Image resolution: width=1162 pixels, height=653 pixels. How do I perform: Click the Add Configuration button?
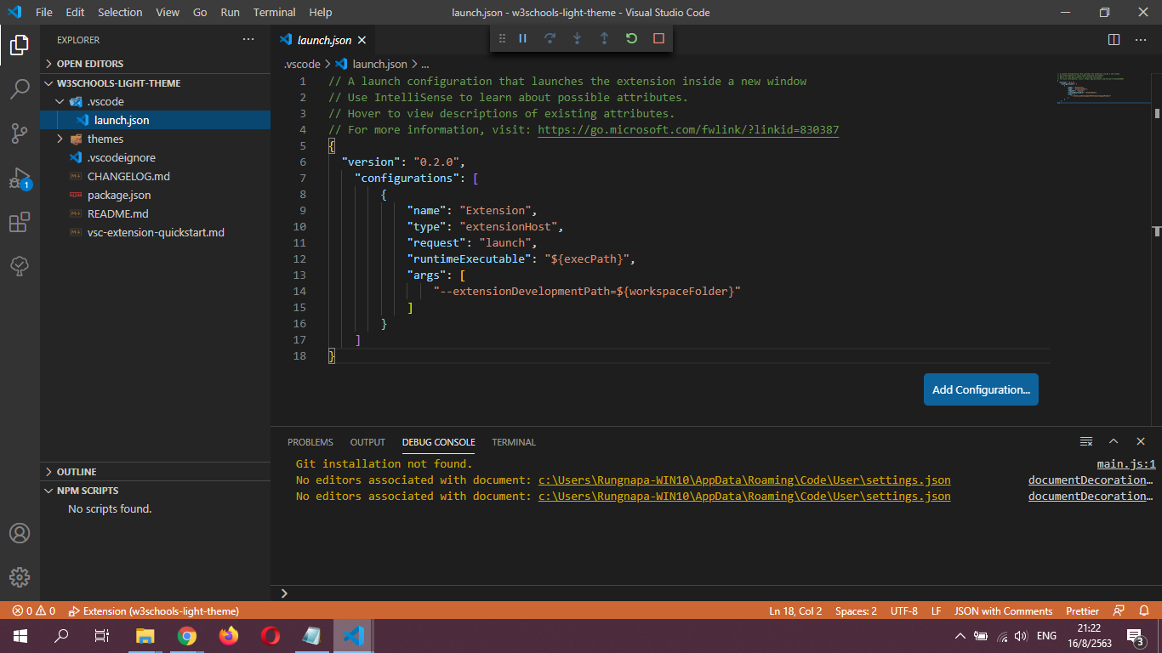981,389
